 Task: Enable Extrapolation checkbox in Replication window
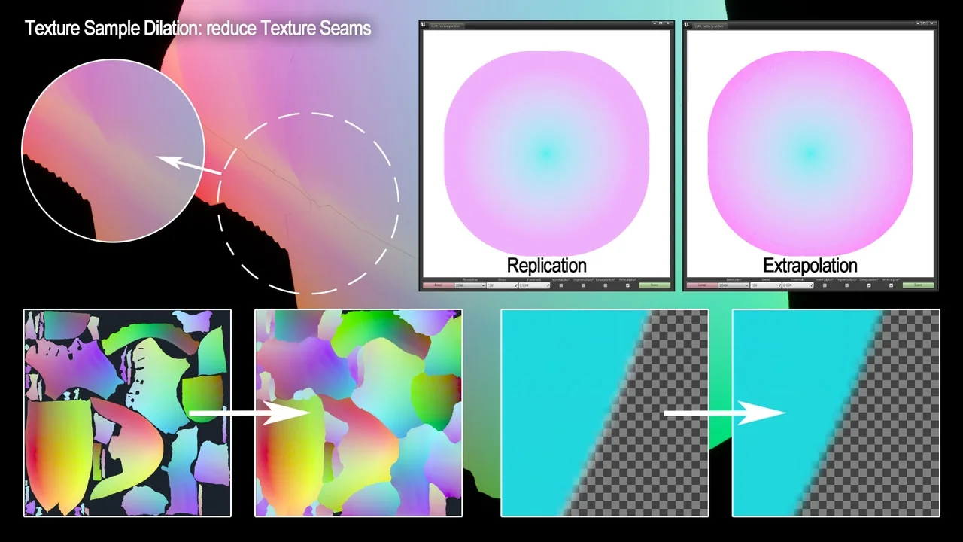pyautogui.click(x=606, y=285)
